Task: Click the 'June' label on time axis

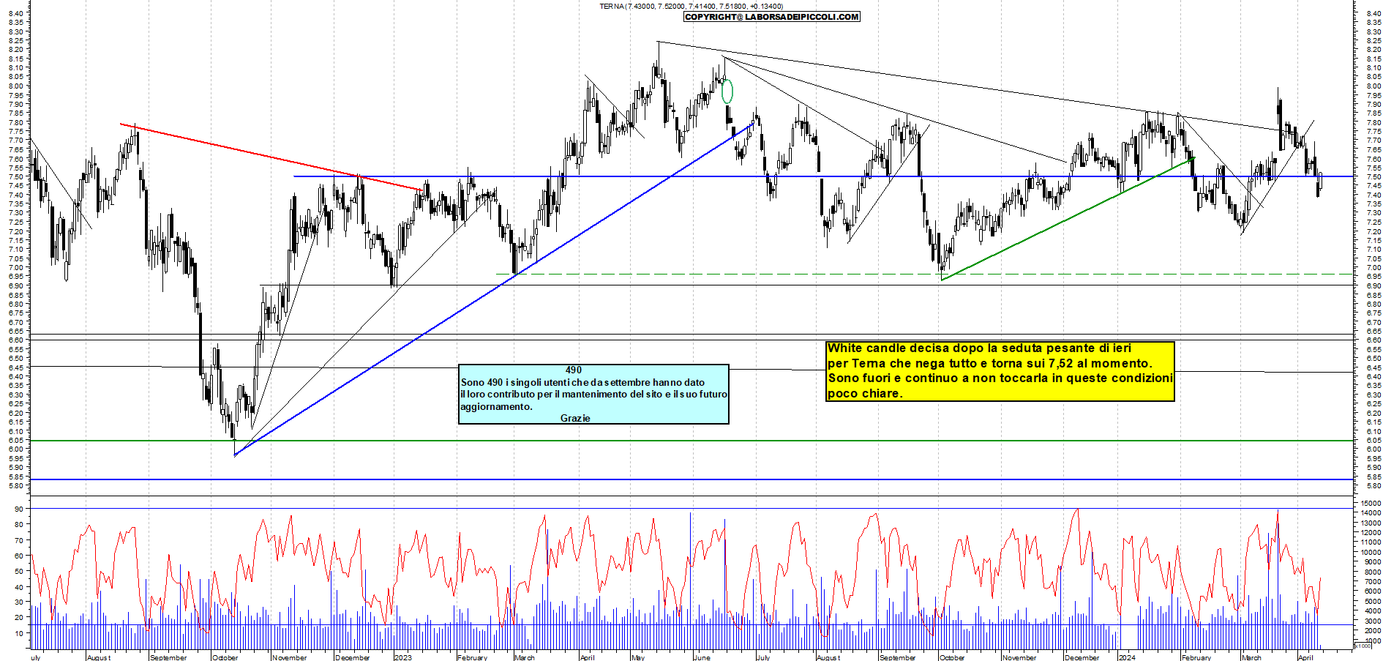Action: tap(702, 657)
